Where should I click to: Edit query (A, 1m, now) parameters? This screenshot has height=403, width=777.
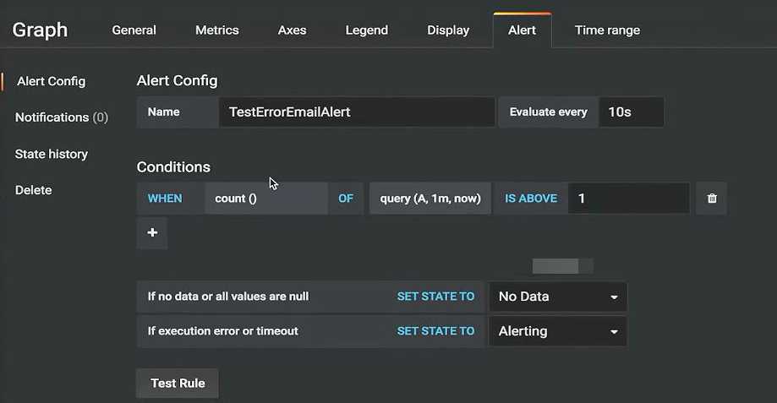pos(430,199)
